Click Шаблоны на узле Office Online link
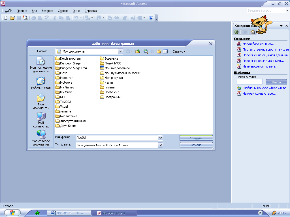The height and width of the screenshot is (217, 290). (x=265, y=88)
